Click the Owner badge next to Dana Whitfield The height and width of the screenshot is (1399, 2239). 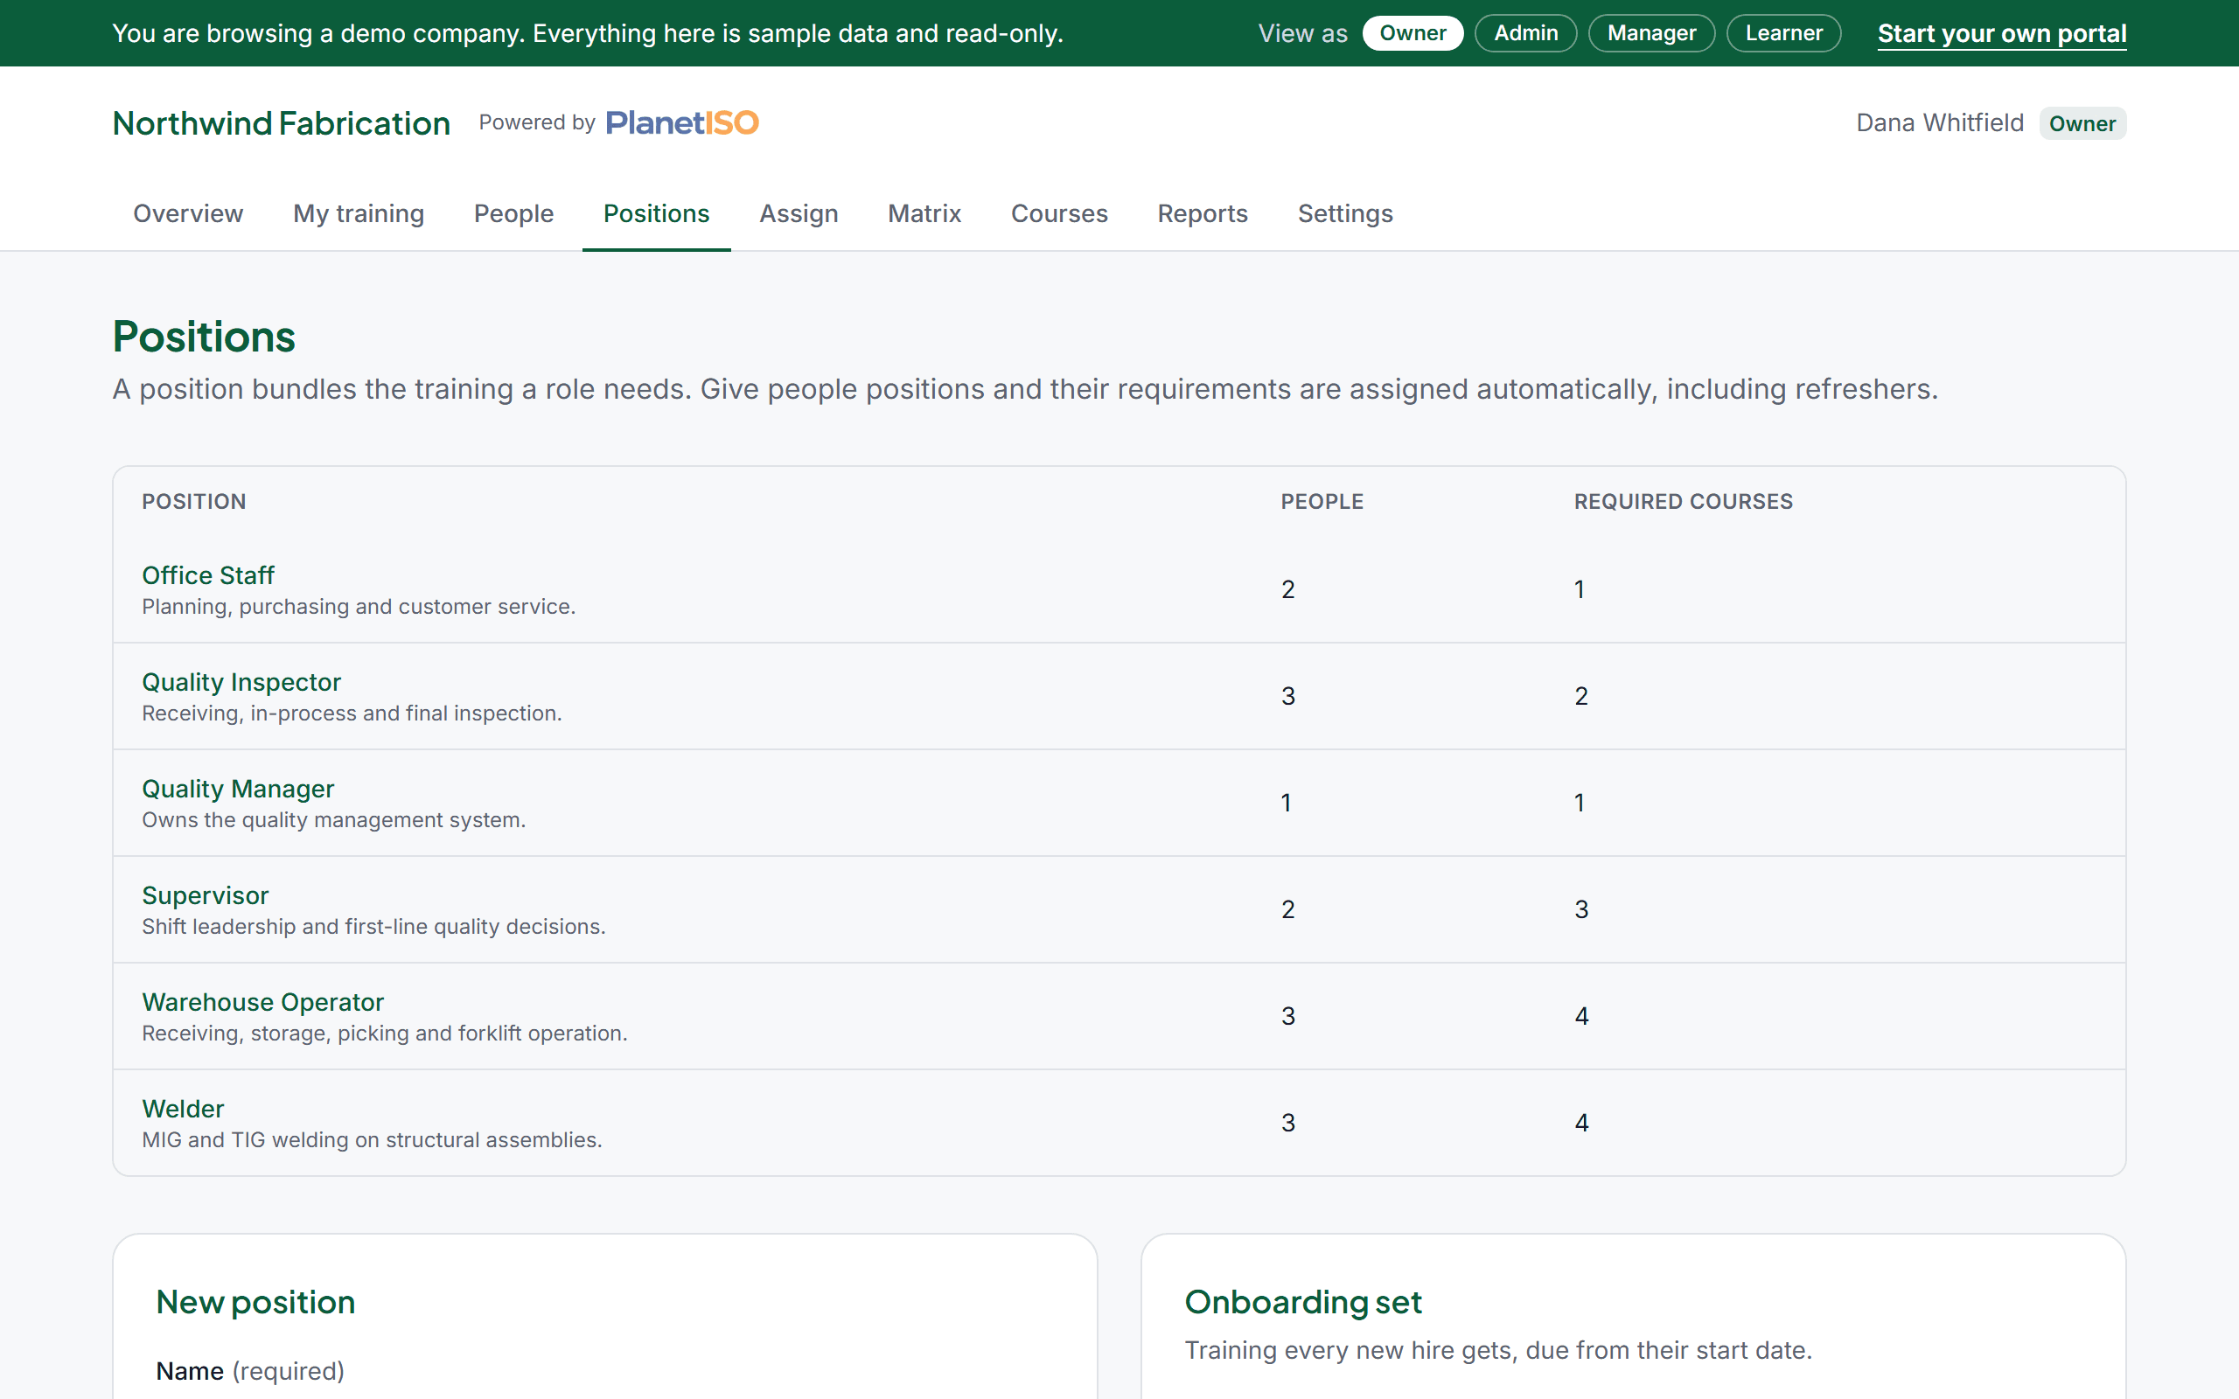2082,123
